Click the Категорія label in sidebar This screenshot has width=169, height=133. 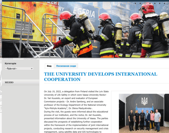tap(10, 64)
